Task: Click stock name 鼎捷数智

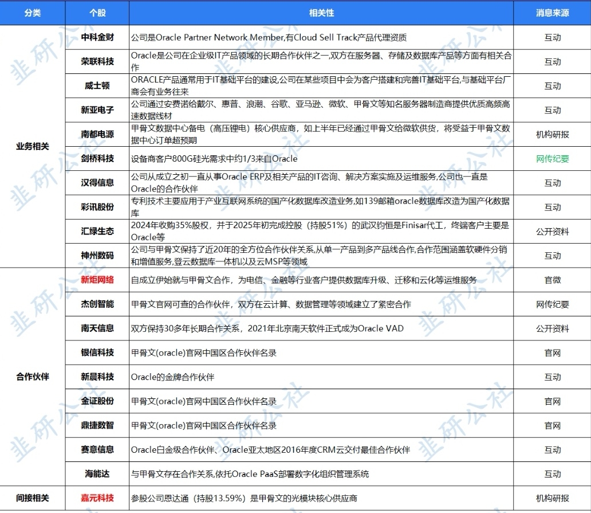Action: [x=97, y=425]
